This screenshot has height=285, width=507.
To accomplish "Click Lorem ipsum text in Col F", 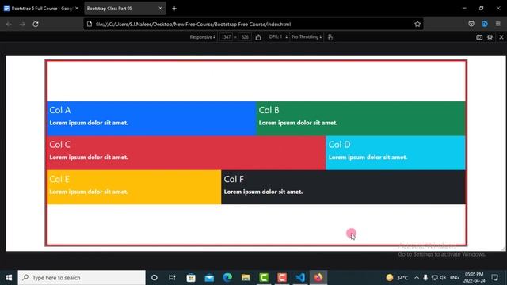I will point(263,192).
